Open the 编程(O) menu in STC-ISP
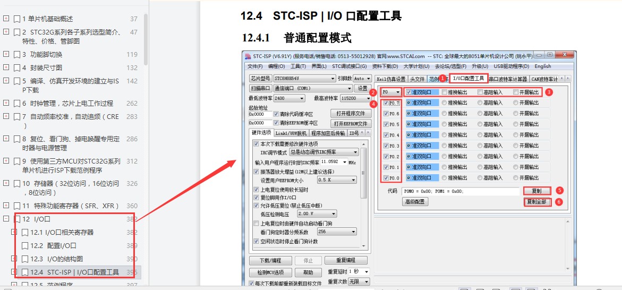The height and width of the screenshot is (290, 622). pos(277,66)
